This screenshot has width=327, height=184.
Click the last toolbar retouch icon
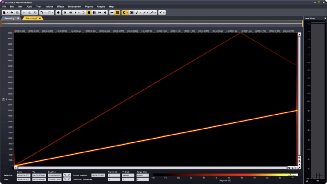click(161, 12)
